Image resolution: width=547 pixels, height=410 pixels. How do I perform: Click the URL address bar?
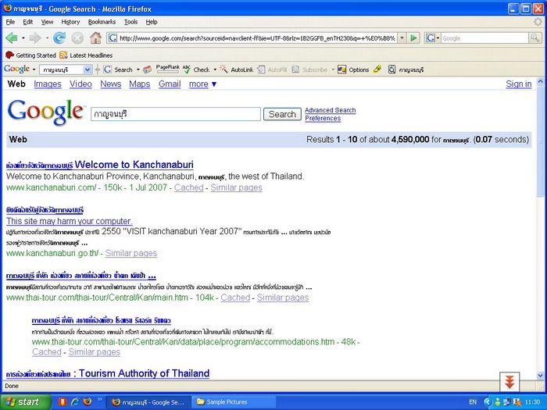coord(257,37)
